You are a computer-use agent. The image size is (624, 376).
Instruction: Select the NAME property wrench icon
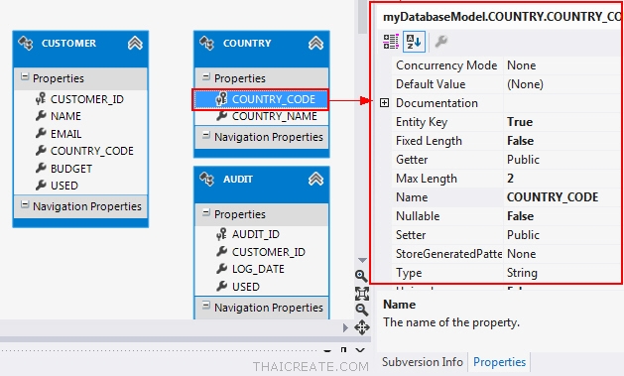[x=41, y=116]
